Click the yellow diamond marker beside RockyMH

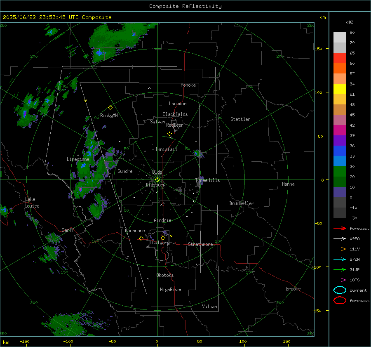coord(110,108)
